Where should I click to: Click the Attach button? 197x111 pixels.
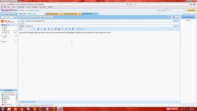pos(27,17)
